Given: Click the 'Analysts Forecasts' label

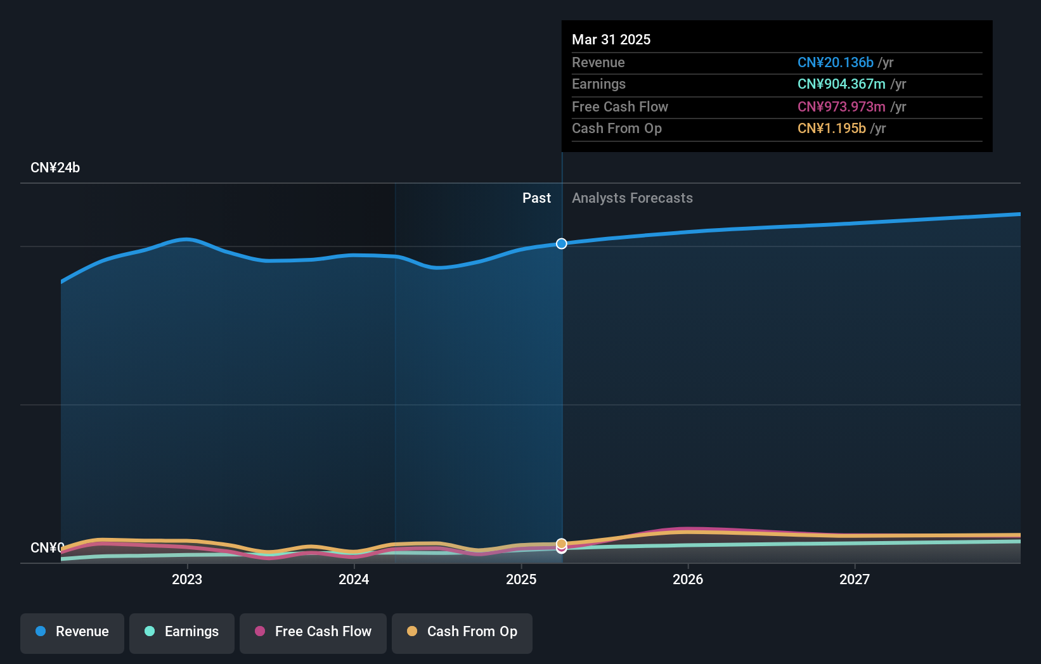Looking at the screenshot, I should (632, 198).
